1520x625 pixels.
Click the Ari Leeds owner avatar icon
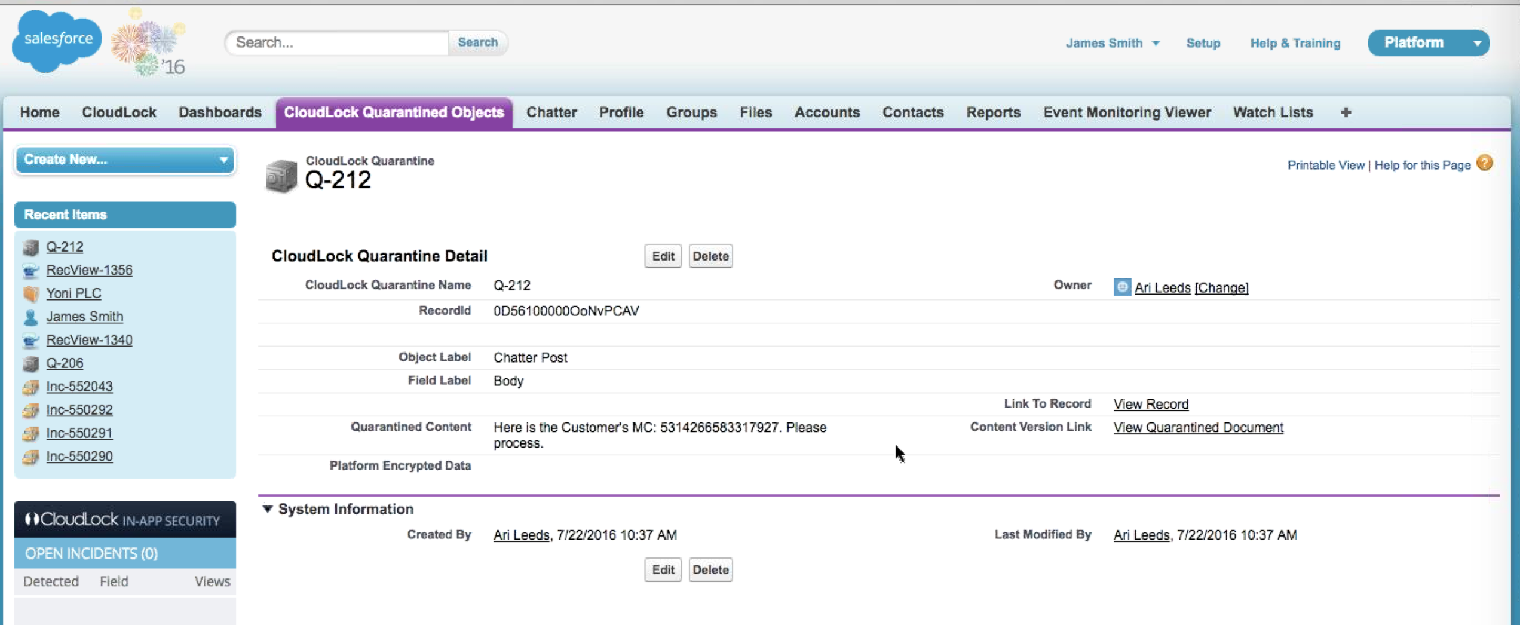[1121, 287]
